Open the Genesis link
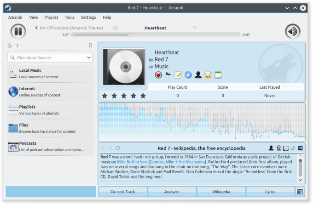This screenshot has width=313, height=205. pos(156,162)
